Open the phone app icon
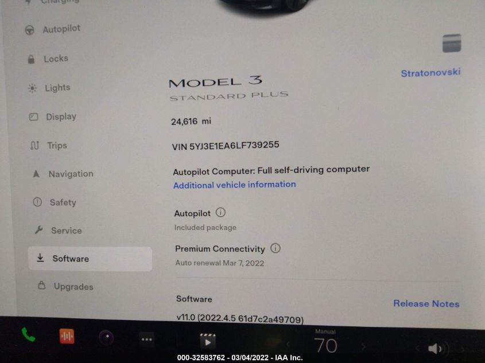 [29, 335]
